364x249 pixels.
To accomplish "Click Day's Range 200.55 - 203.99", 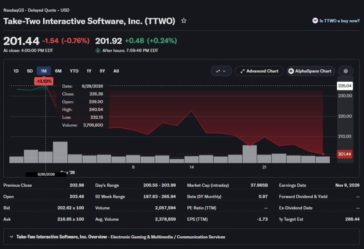I will point(160,185).
